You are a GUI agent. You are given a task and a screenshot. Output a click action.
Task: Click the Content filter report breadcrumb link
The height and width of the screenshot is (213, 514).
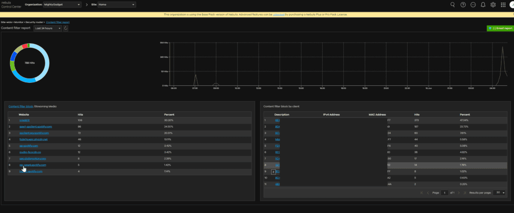pos(58,23)
